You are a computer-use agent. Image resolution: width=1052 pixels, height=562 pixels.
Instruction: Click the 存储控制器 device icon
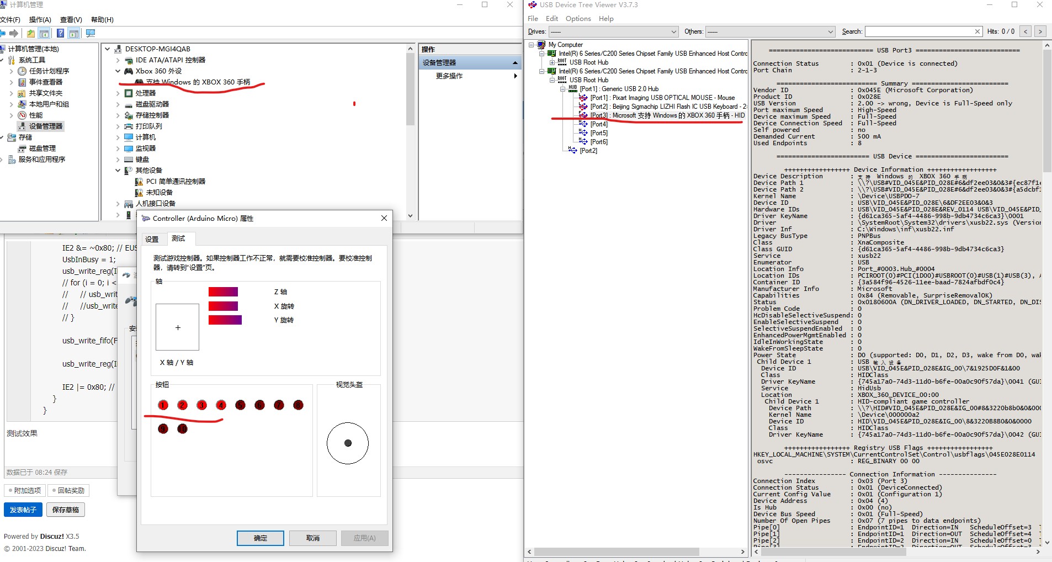point(129,115)
